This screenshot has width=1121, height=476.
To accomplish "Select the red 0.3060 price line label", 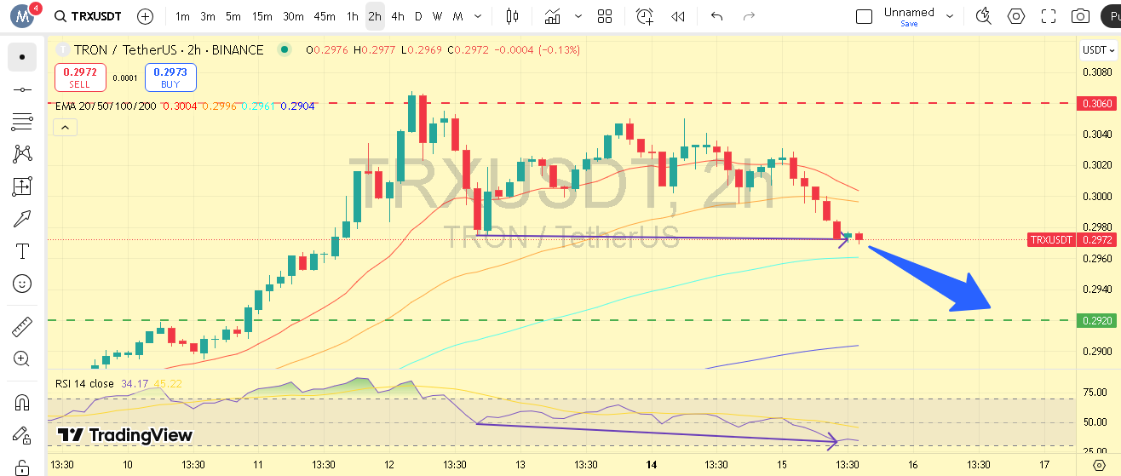I will 1097,103.
